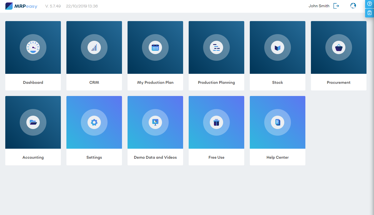374x215 pixels.
Task: Open the Accounting folder icon
Action: [33, 122]
